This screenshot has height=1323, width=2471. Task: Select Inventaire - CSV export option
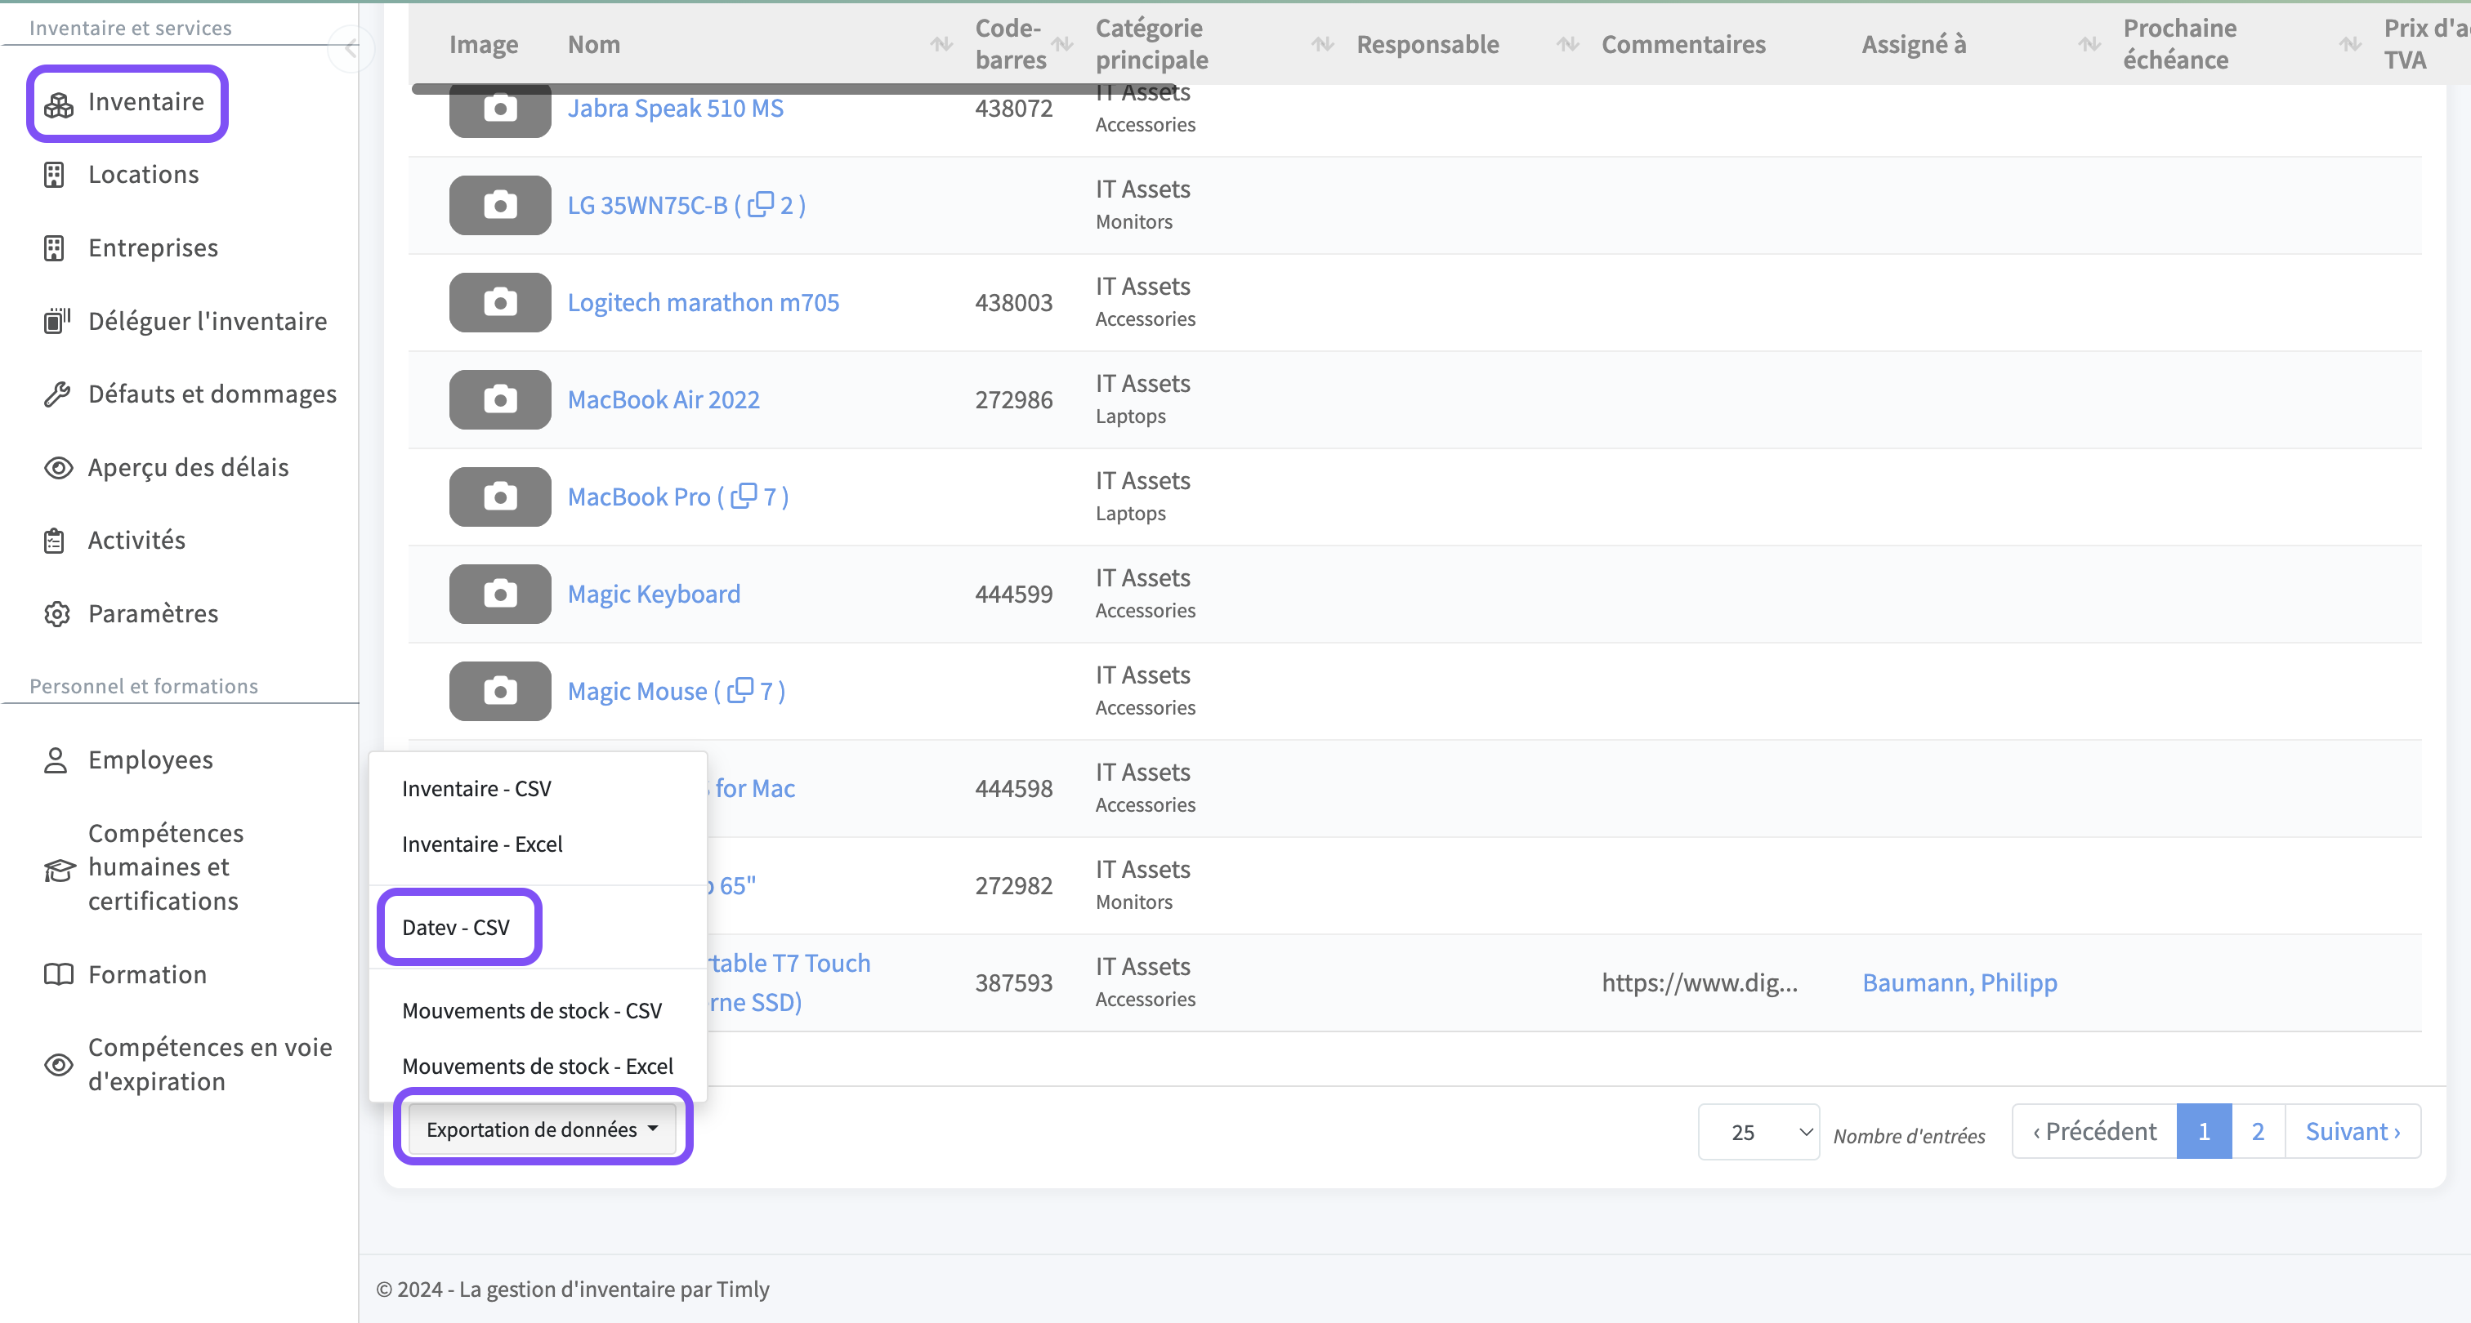coord(476,789)
